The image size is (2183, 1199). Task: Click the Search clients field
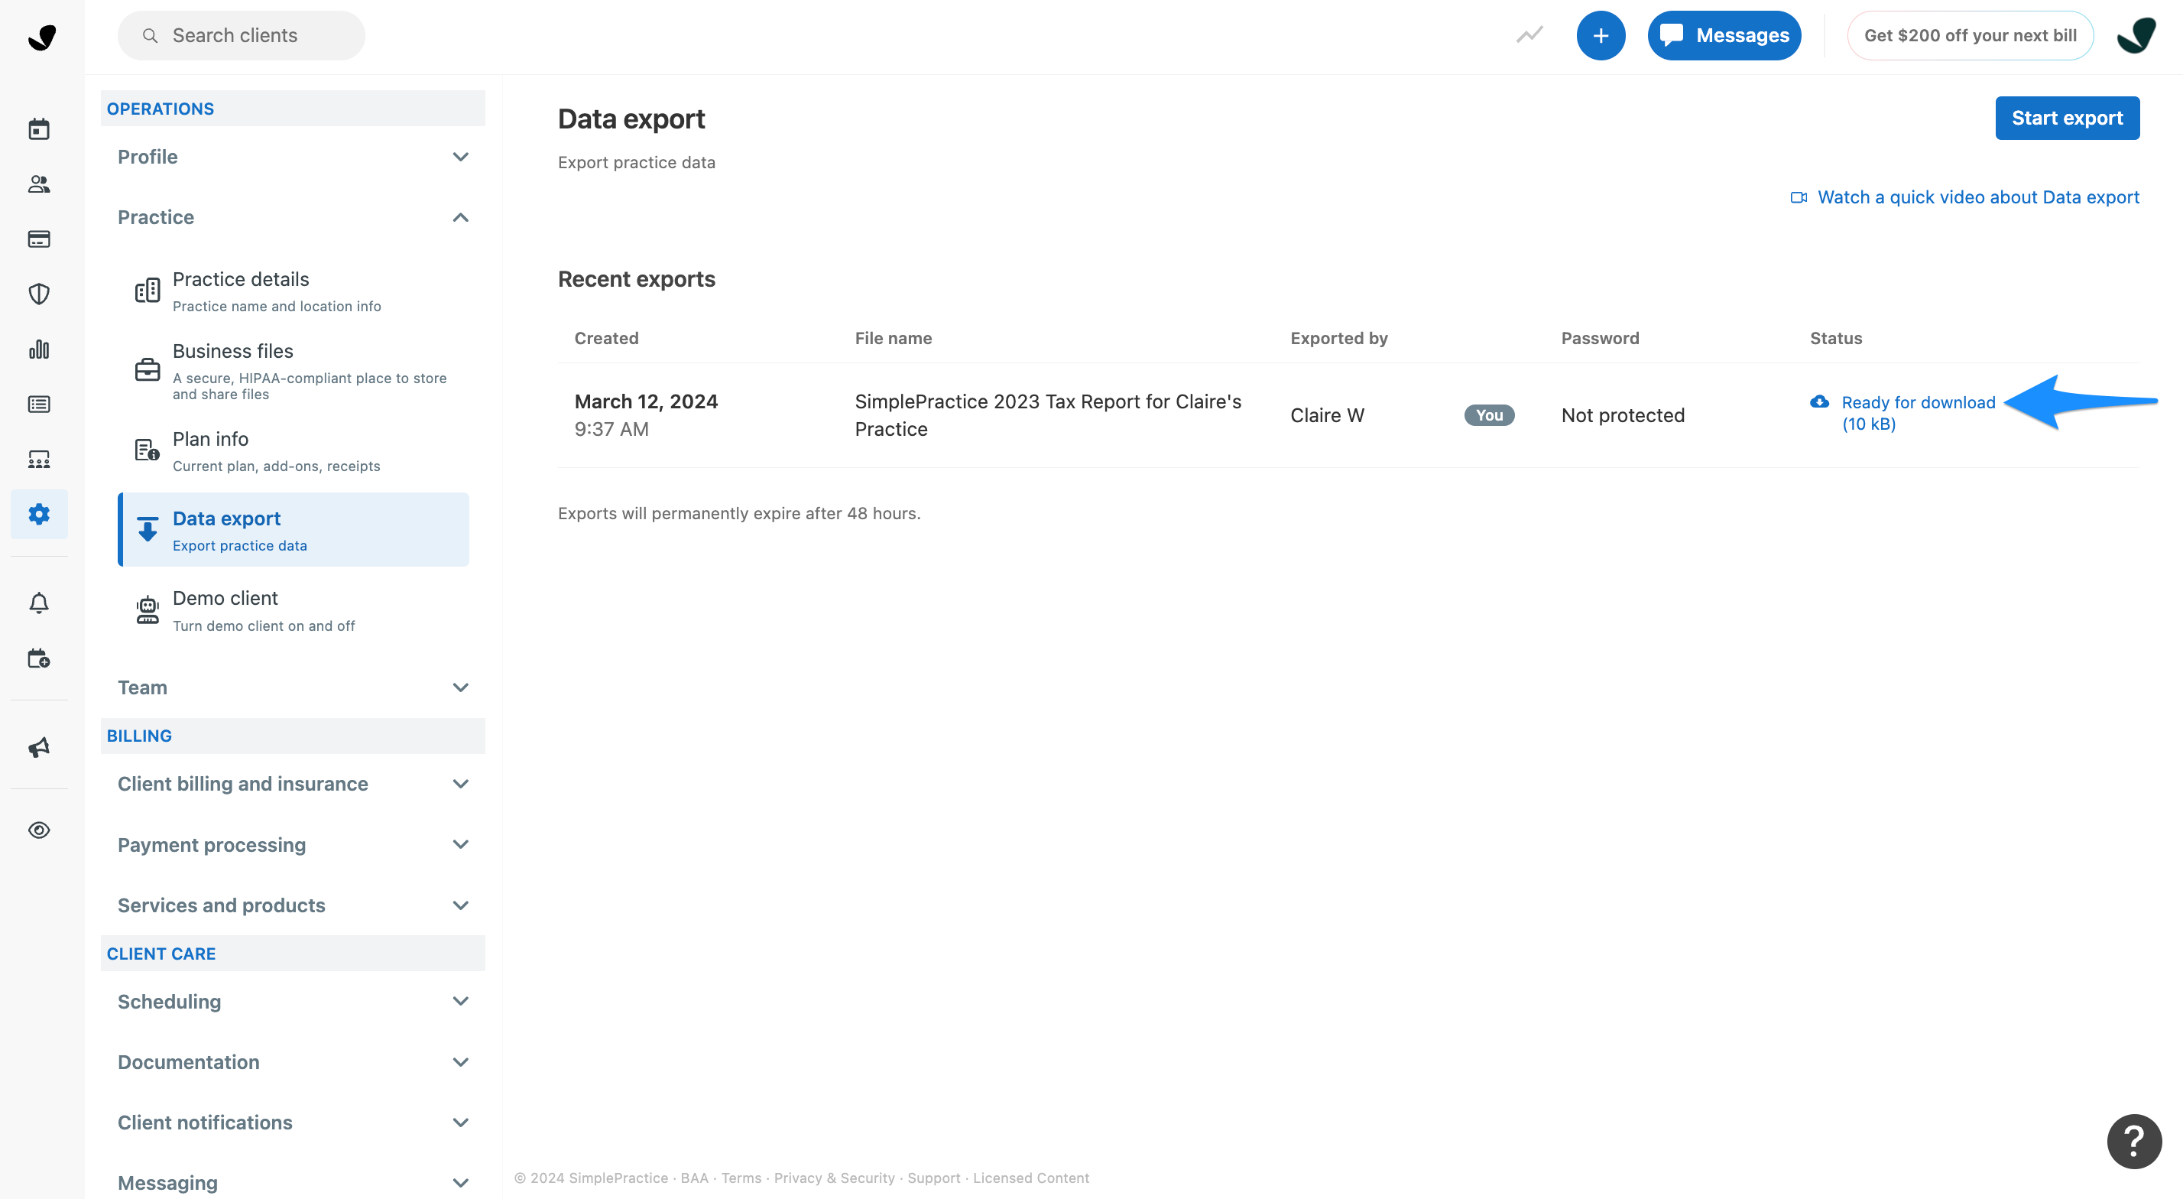click(242, 36)
